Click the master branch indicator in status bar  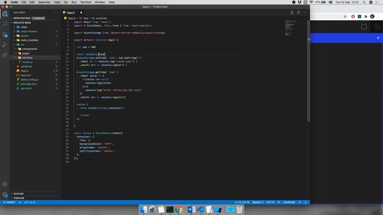pyautogui.click(x=10, y=202)
